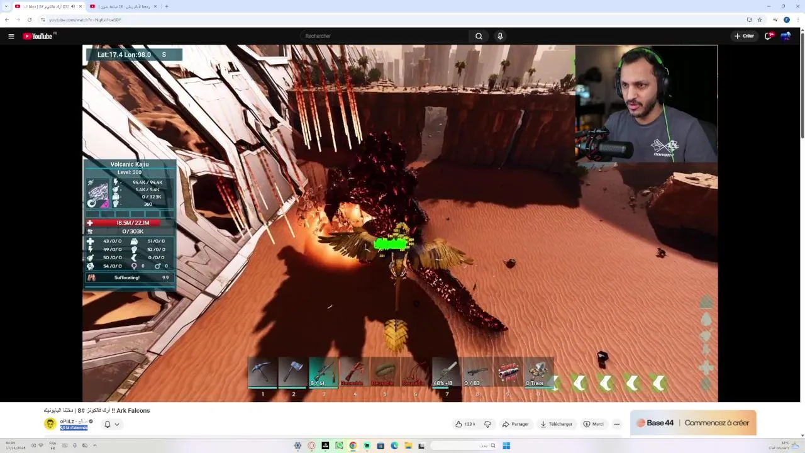Viewport: 805px width, 453px height.
Task: Go forward in browser history
Action: tap(18, 20)
